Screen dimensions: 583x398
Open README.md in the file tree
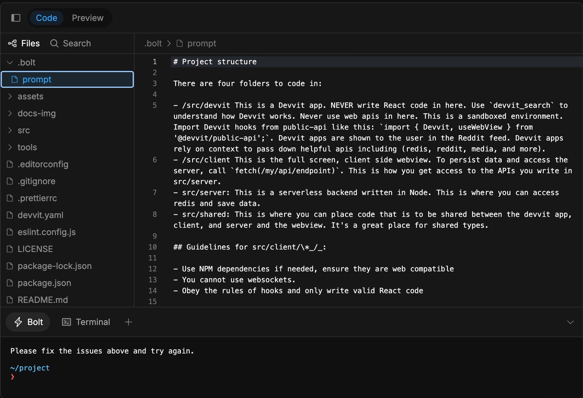click(x=43, y=300)
